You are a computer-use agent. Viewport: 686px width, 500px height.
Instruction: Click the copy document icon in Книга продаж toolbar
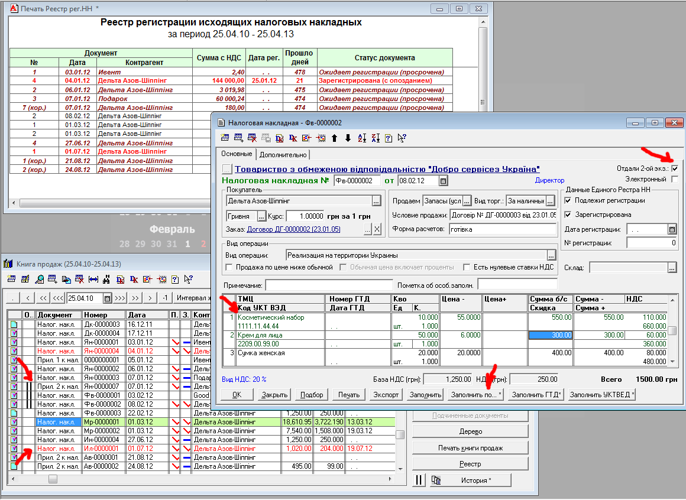[x=66, y=280]
